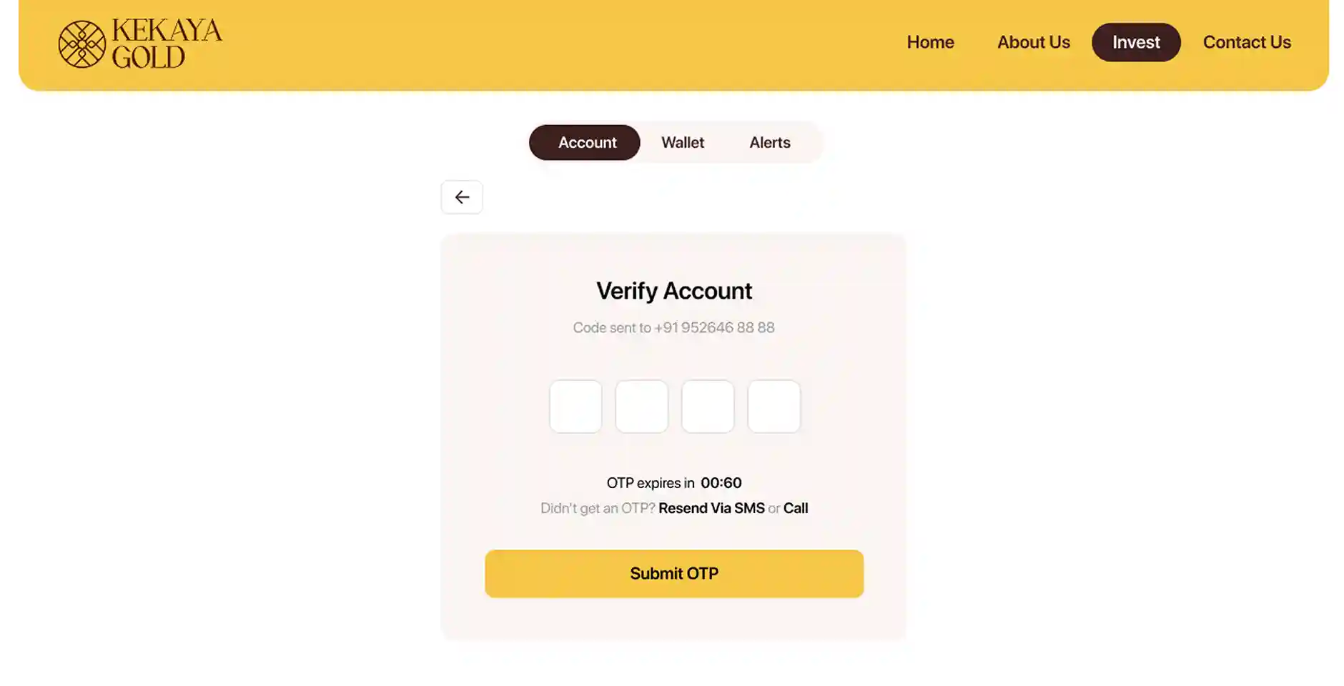1344x686 pixels.
Task: Click the OTP expiry timer 00:60
Action: [x=721, y=483]
